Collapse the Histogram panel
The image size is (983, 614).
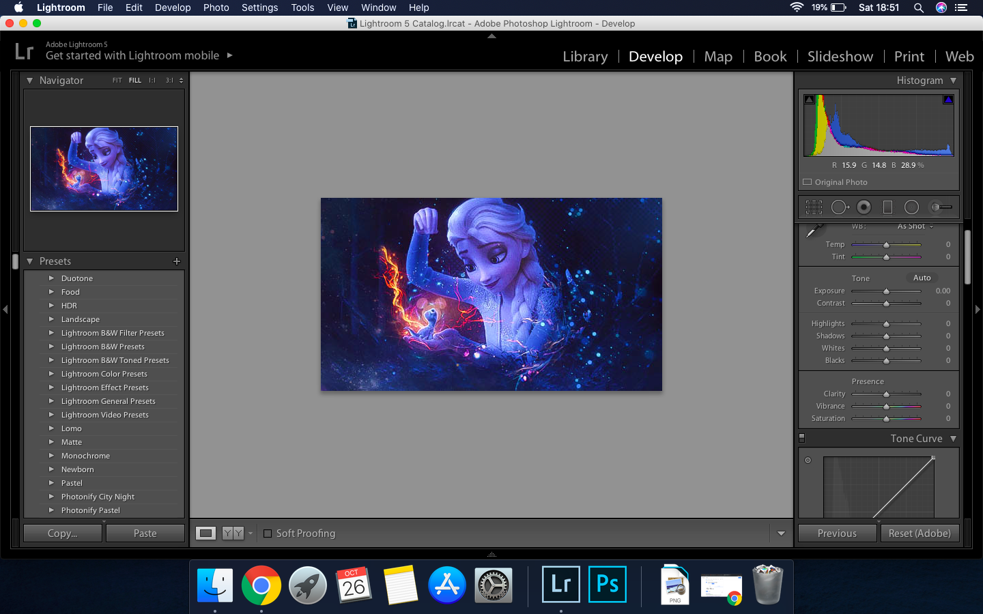tap(953, 81)
